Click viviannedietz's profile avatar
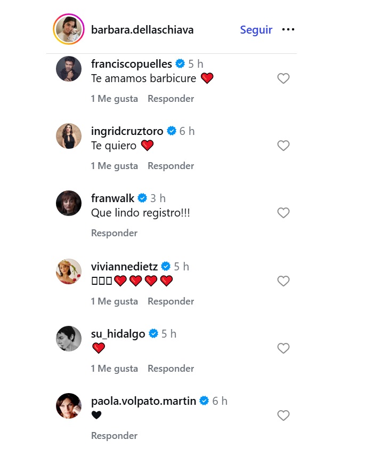This screenshot has height=464, width=373. coord(69,271)
